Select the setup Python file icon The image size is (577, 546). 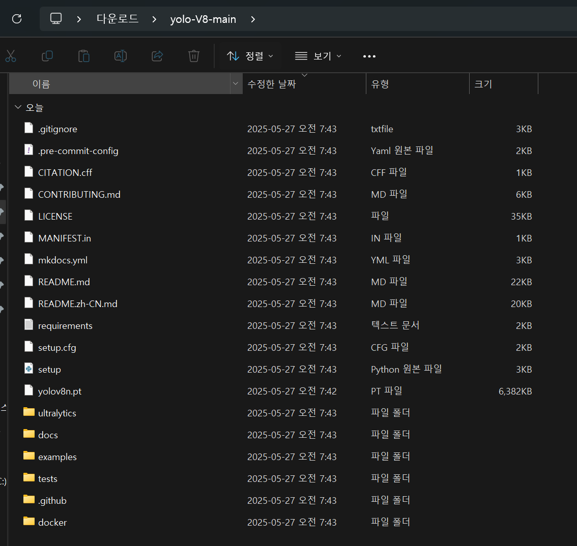(x=28, y=369)
